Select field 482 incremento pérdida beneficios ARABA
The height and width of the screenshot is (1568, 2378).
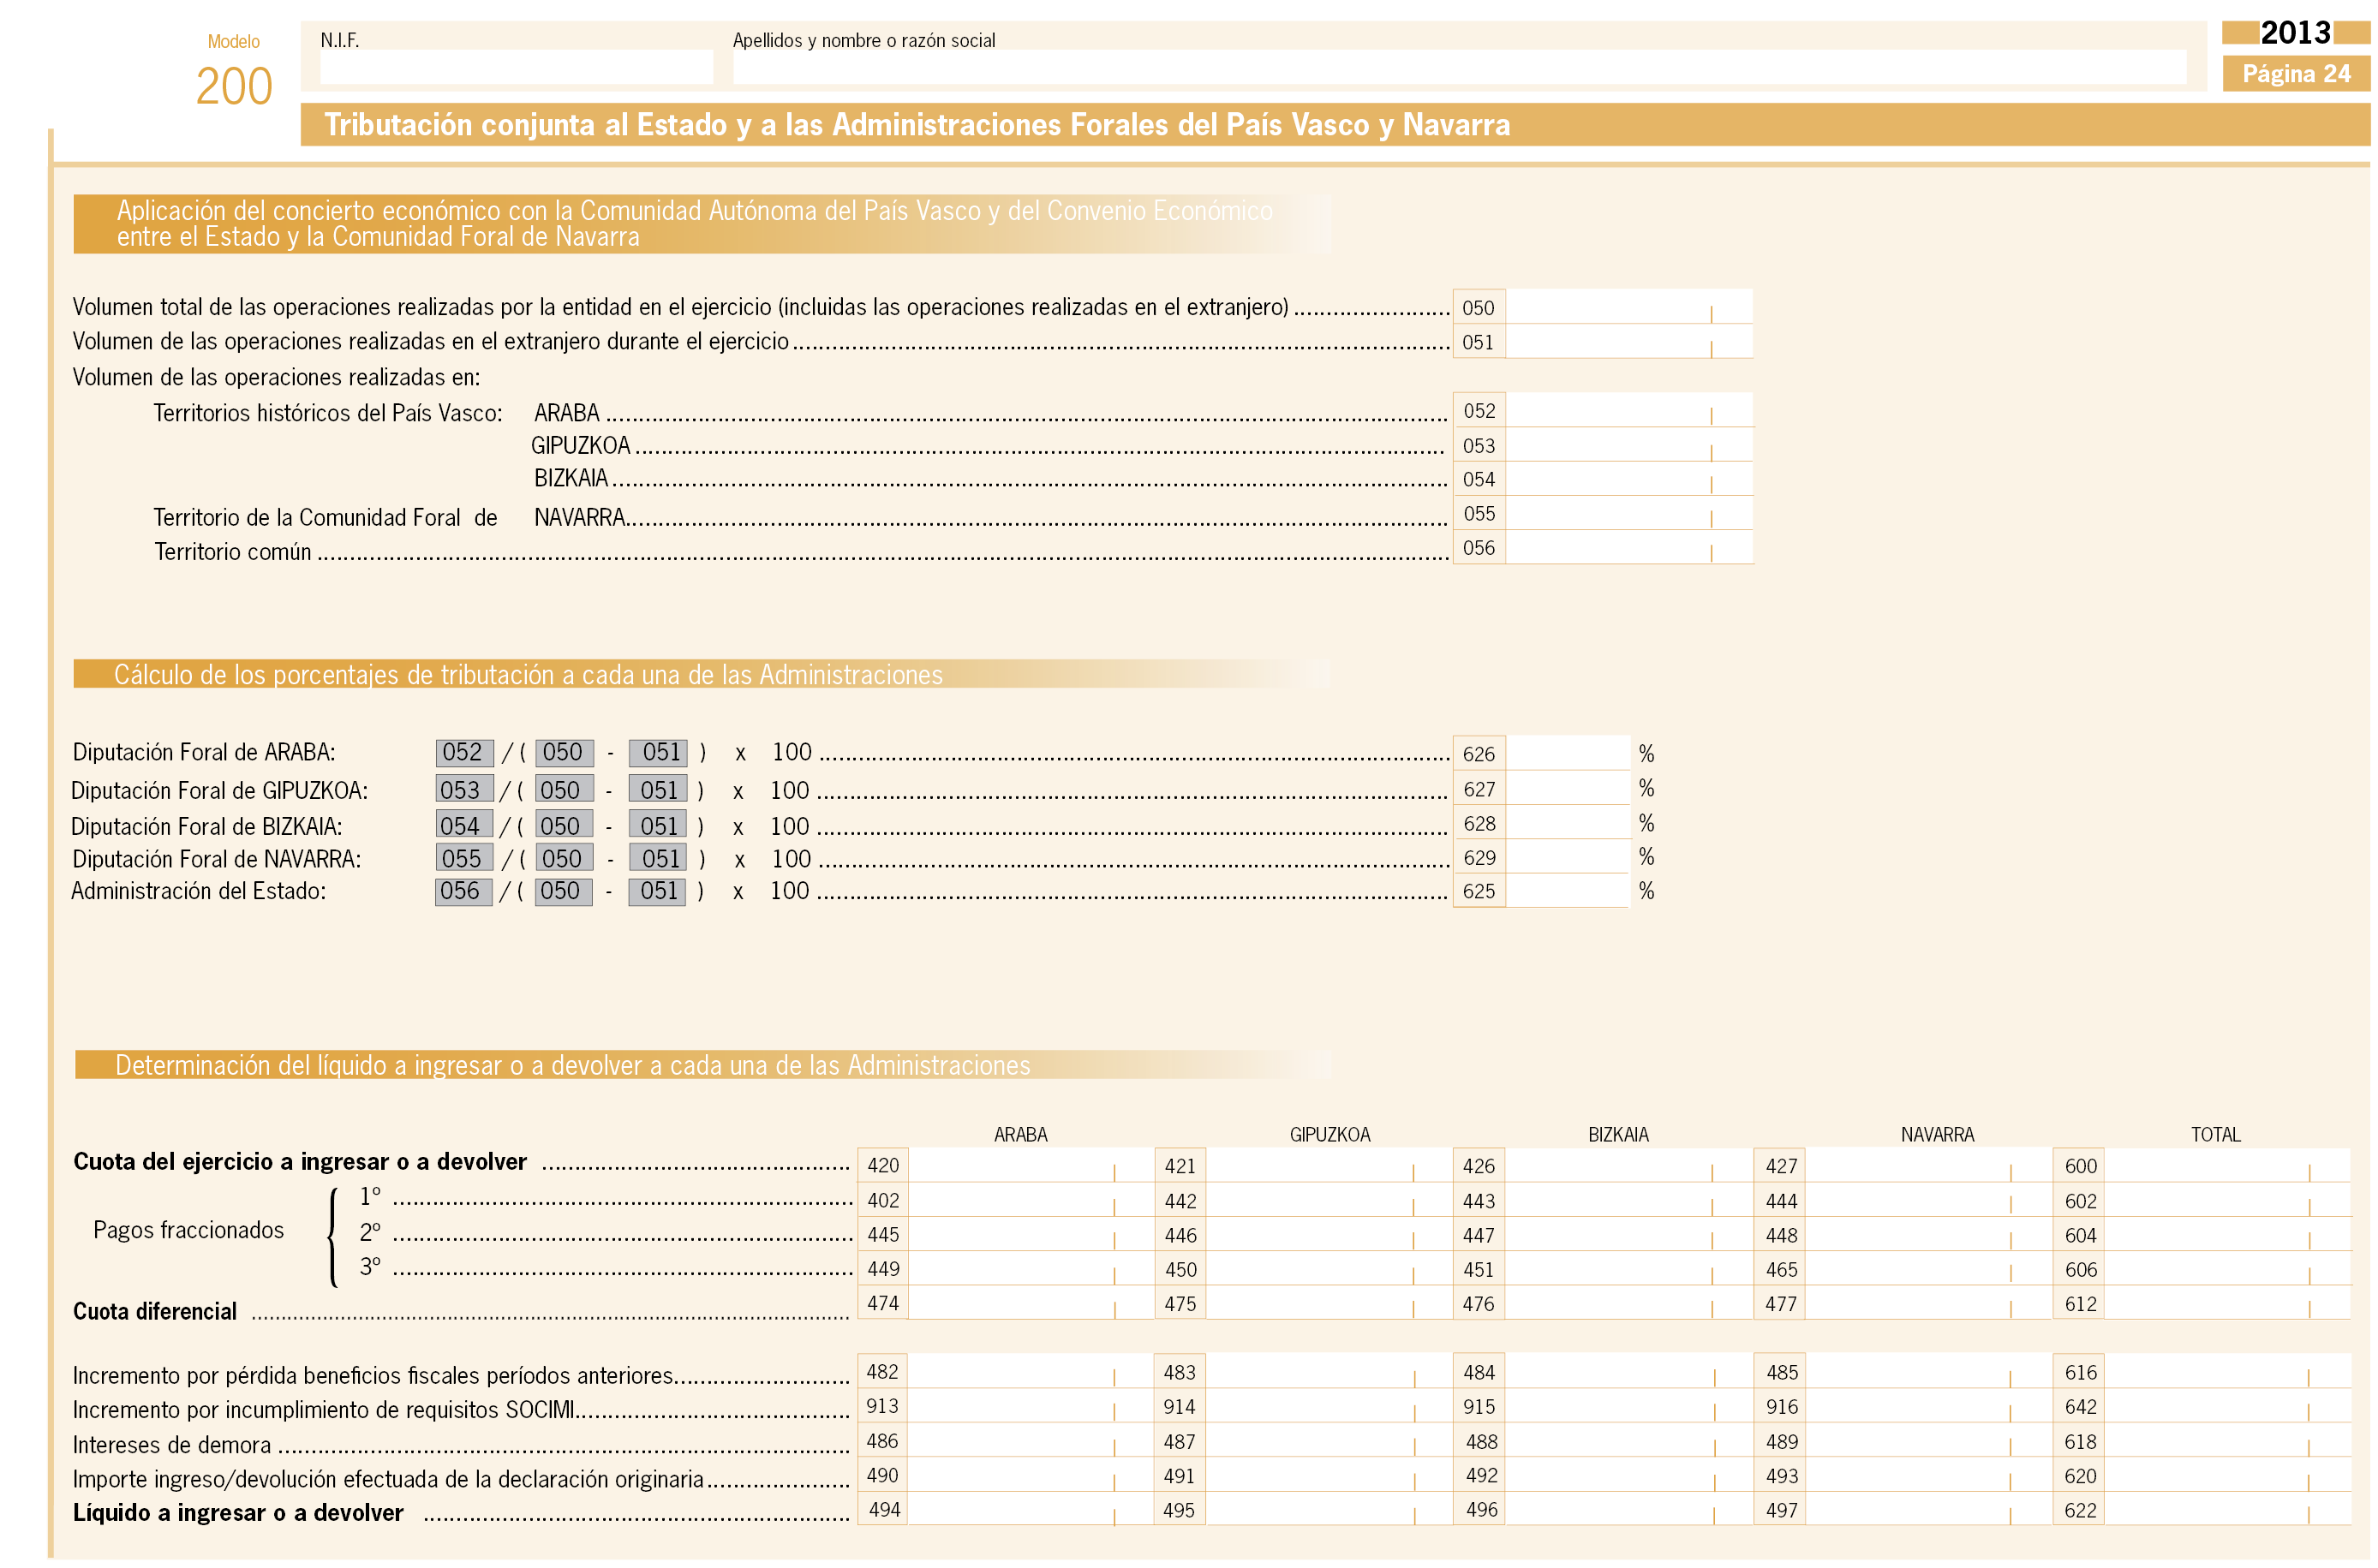[x=1031, y=1371]
